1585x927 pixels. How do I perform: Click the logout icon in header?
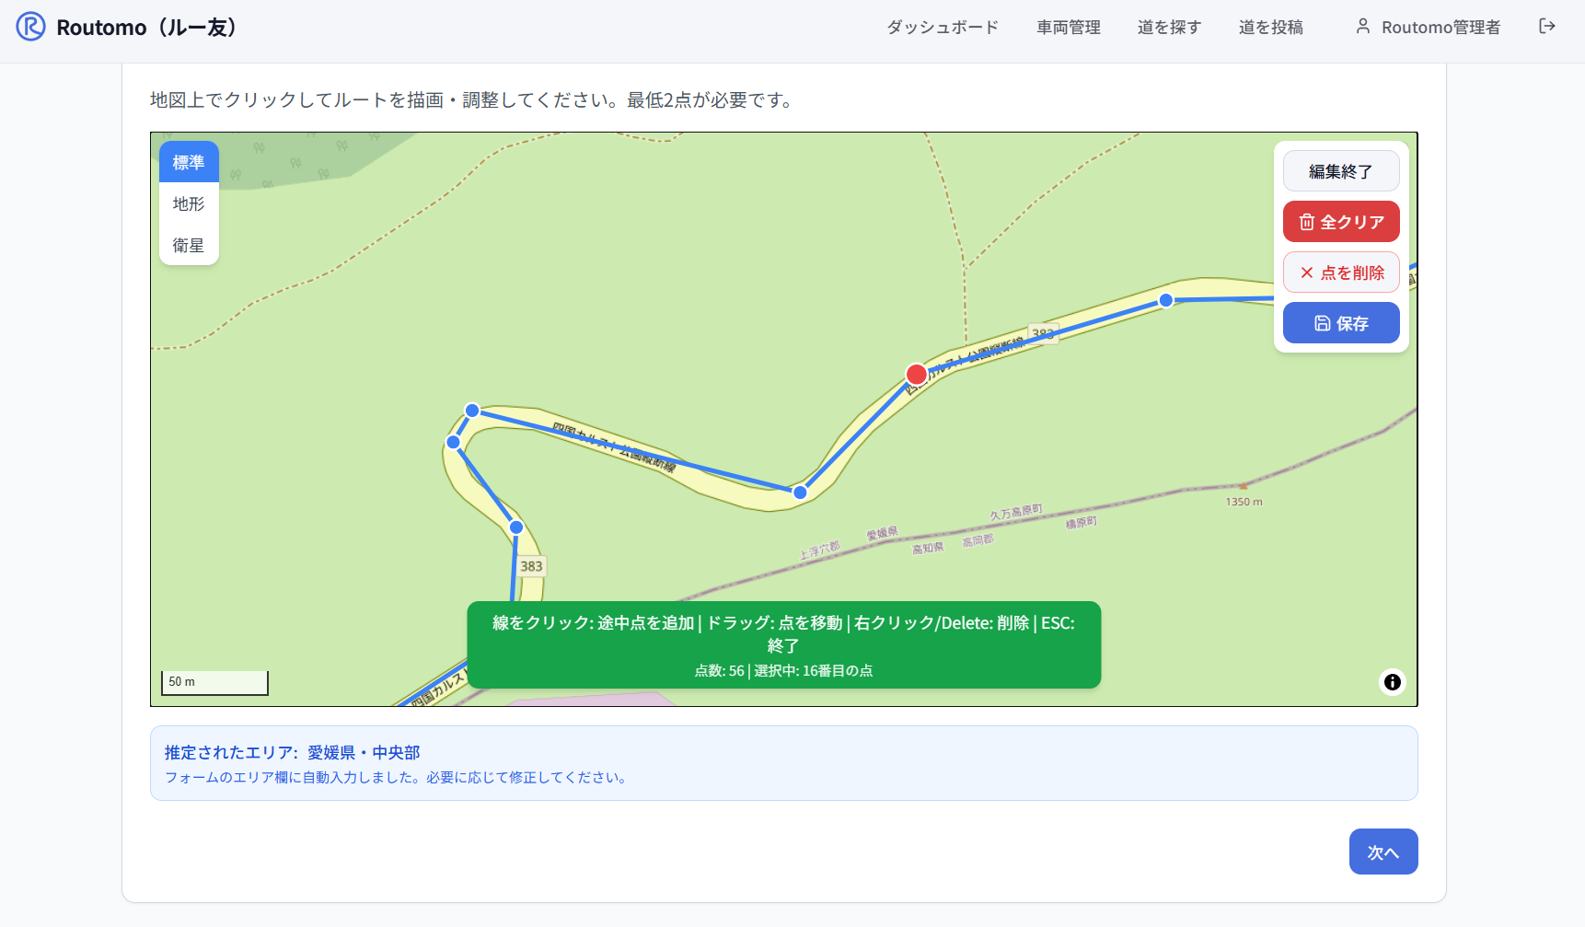(x=1546, y=27)
